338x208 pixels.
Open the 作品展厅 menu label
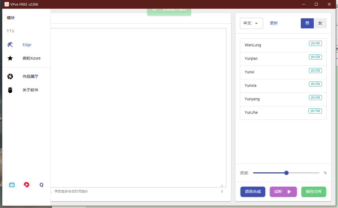point(30,76)
